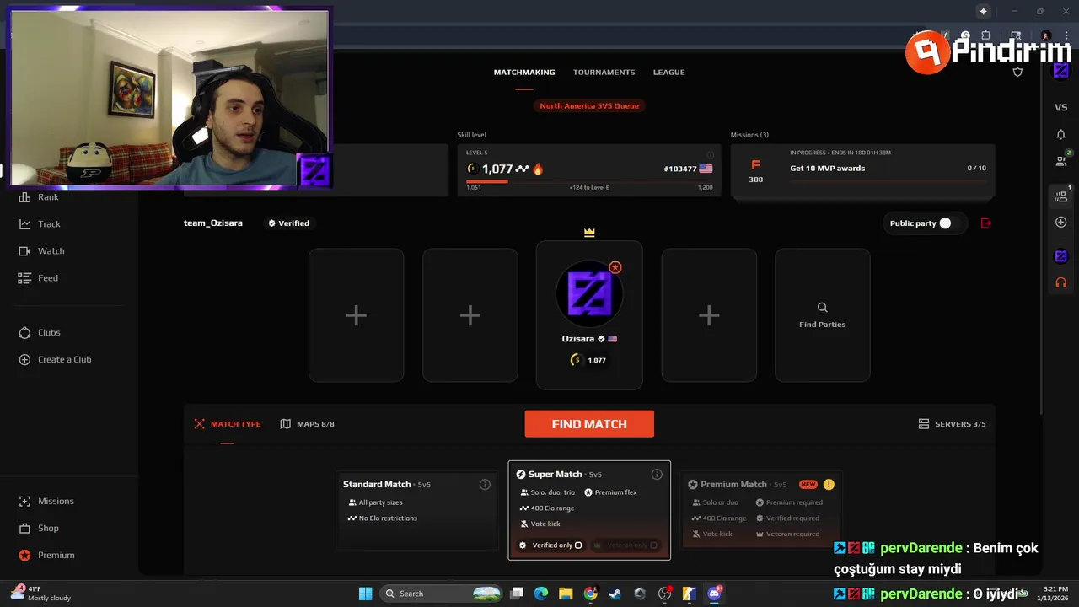Switch to the Tournaments tab
Viewport: 1079px width, 607px height.
pyautogui.click(x=604, y=73)
